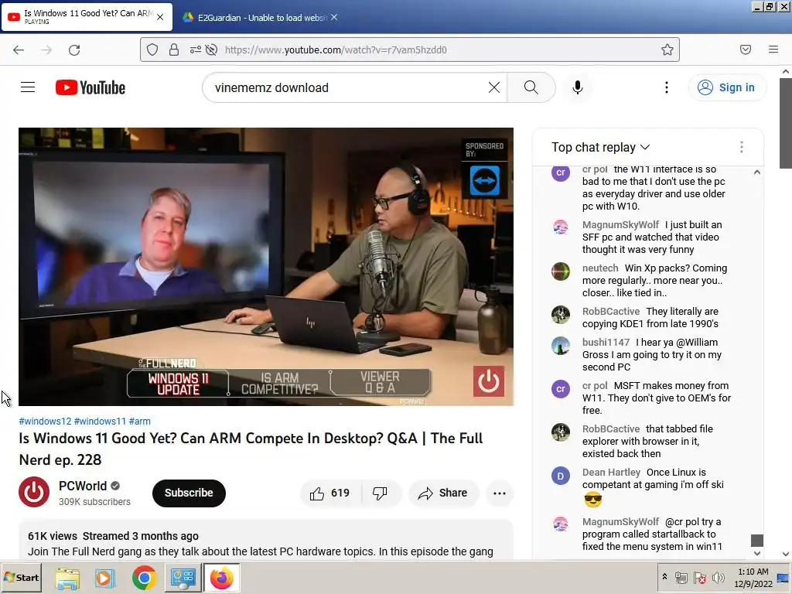
Task: Subscribe to PCWorld channel
Action: [189, 493]
